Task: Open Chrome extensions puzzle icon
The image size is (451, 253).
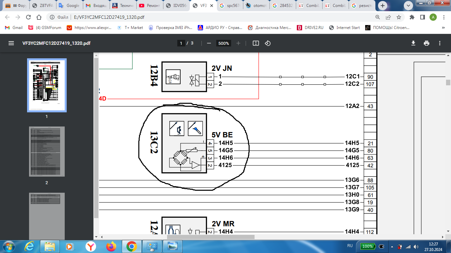Action: point(412,17)
